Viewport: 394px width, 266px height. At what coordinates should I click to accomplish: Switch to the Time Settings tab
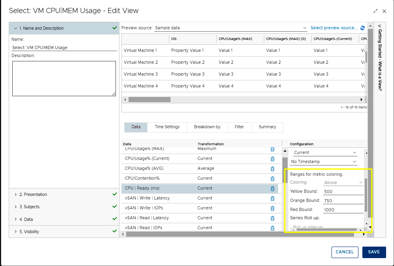coord(167,127)
